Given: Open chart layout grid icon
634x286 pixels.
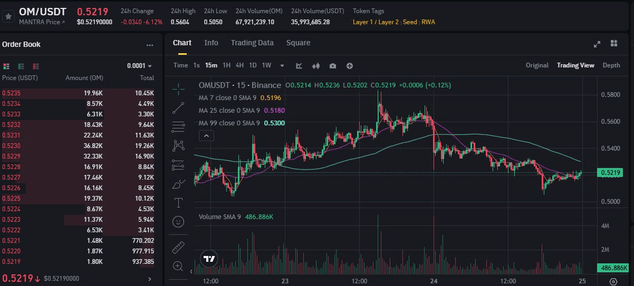Looking at the screenshot, I should click(x=614, y=44).
